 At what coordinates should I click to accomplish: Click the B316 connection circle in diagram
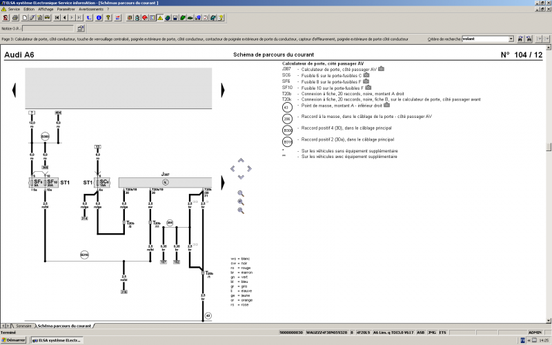(84, 255)
